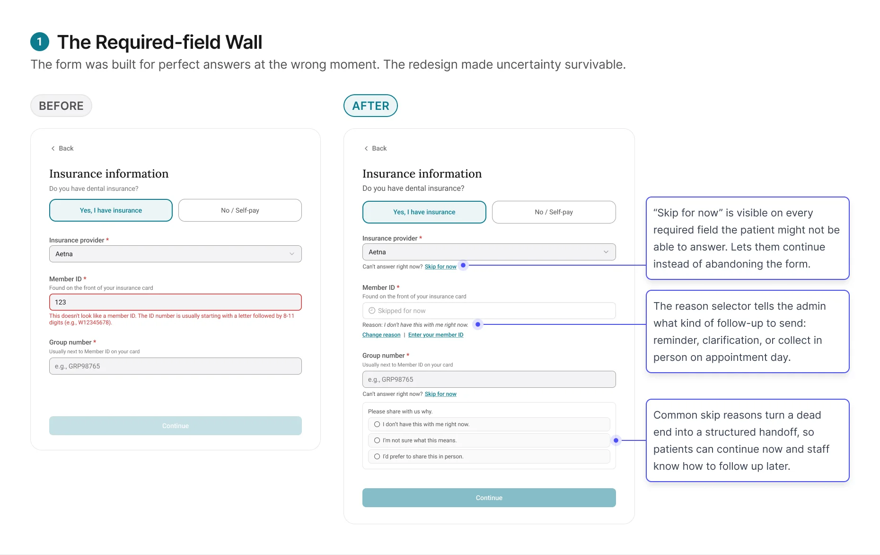
Task: Click annotation dot beside first Skip for now
Action: tap(463, 265)
